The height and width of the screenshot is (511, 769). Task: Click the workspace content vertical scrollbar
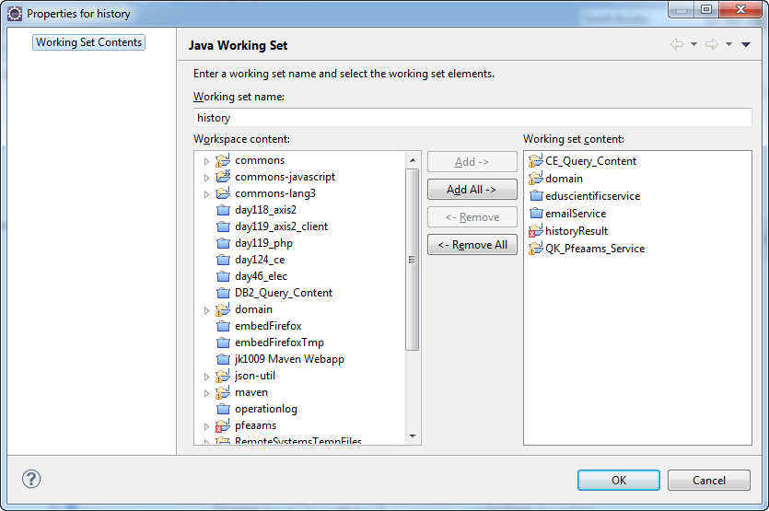coord(413,258)
